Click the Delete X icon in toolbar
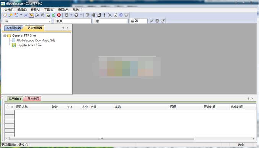Viewport: 259px width, 148px height. [x=109, y=15]
